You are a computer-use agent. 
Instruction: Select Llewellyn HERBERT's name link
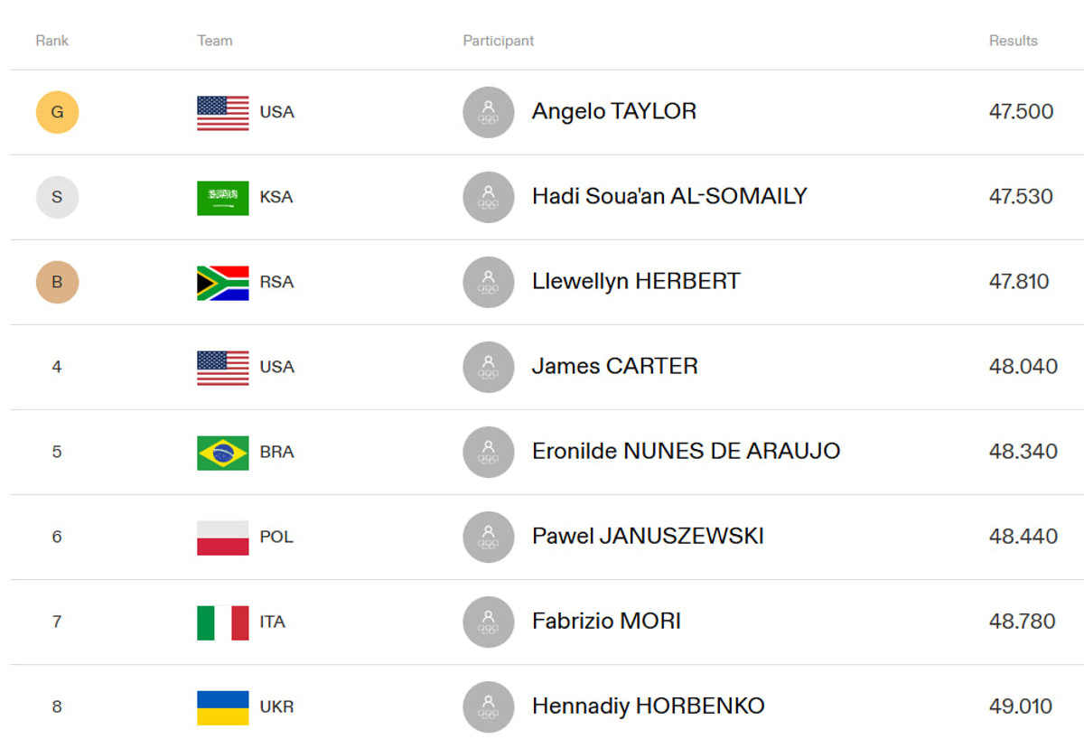point(635,282)
